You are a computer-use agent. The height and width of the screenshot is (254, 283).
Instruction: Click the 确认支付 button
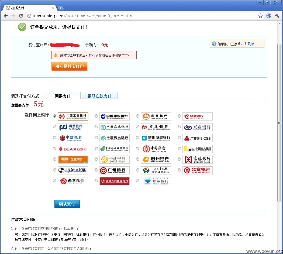[67, 204]
